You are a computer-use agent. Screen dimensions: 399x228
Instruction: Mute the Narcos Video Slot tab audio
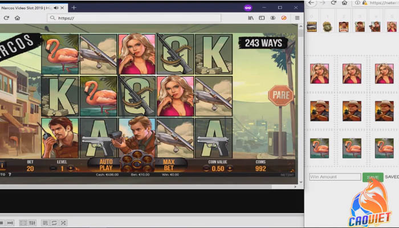(56, 8)
